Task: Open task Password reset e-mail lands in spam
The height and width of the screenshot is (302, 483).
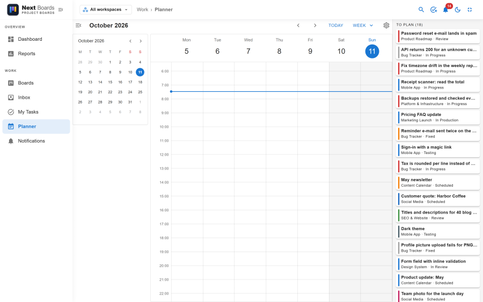Action: coord(438,36)
